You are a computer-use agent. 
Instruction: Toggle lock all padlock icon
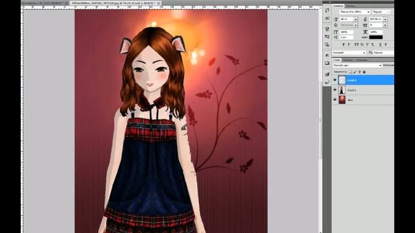coord(364,72)
